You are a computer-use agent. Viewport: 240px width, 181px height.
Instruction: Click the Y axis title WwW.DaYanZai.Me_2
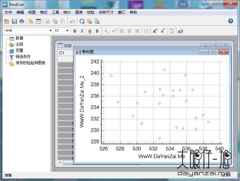click(x=82, y=102)
